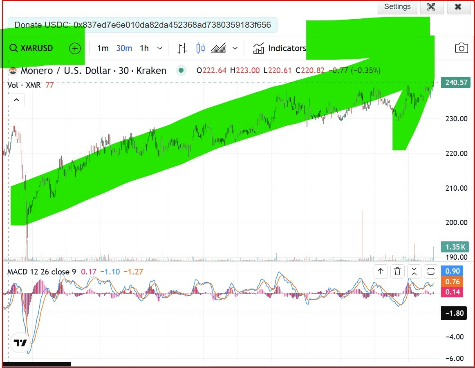Open the Indicators menu
The image size is (475, 368).
(280, 48)
